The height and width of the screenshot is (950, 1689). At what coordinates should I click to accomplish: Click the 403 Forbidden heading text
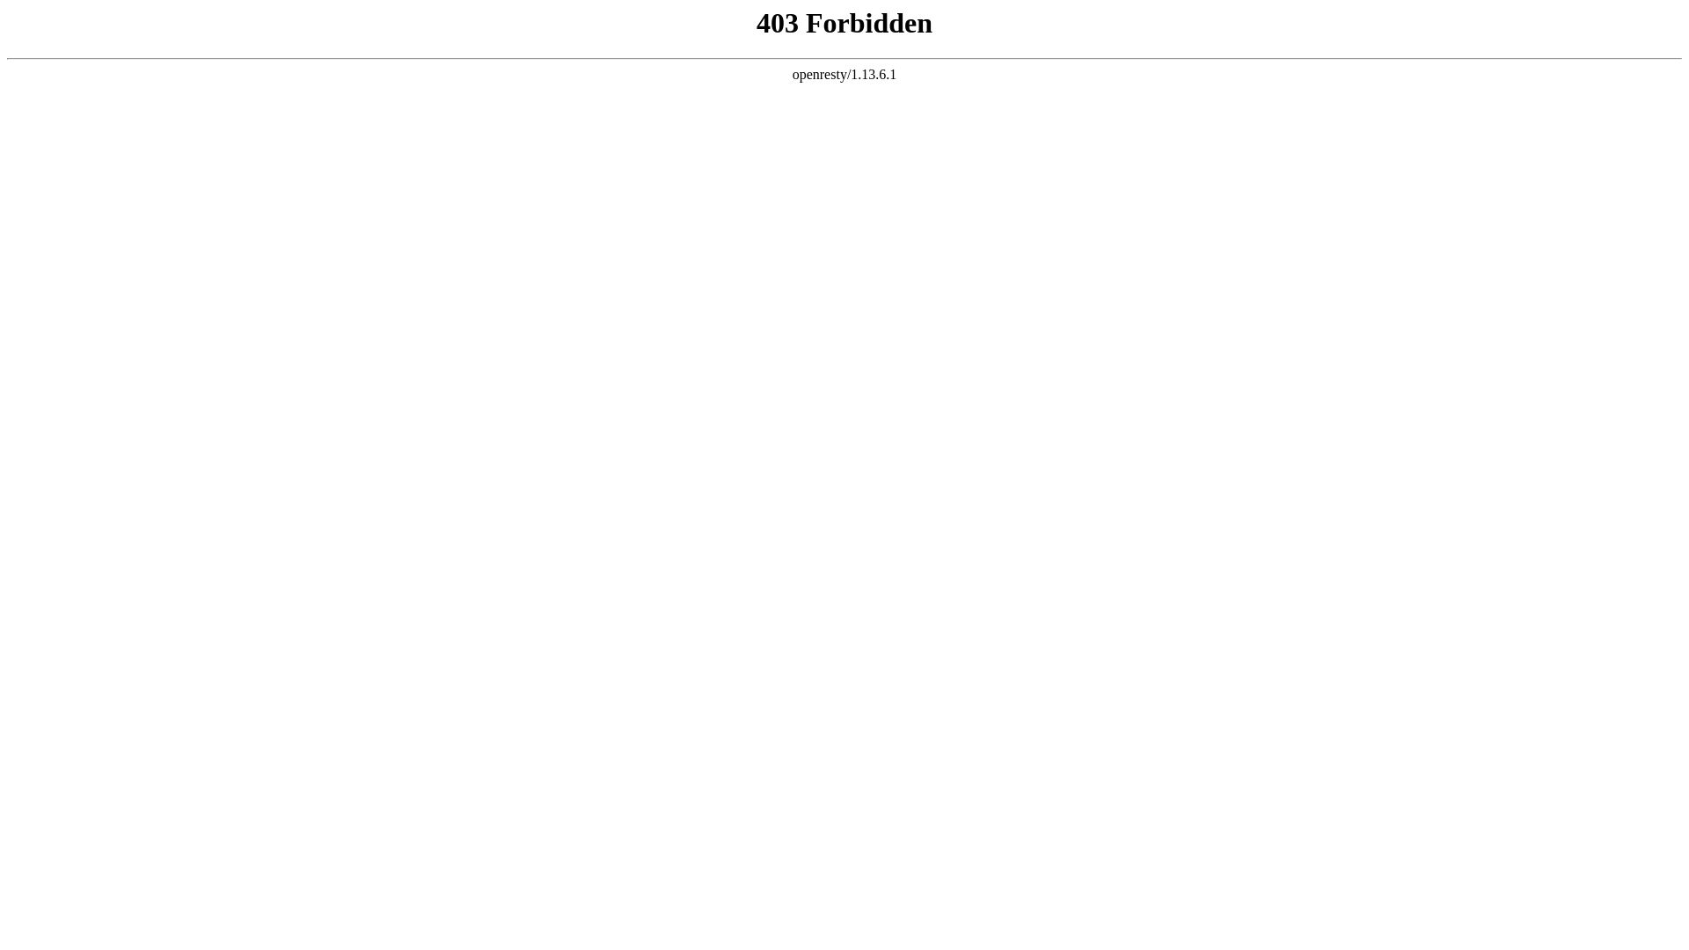(x=844, y=22)
